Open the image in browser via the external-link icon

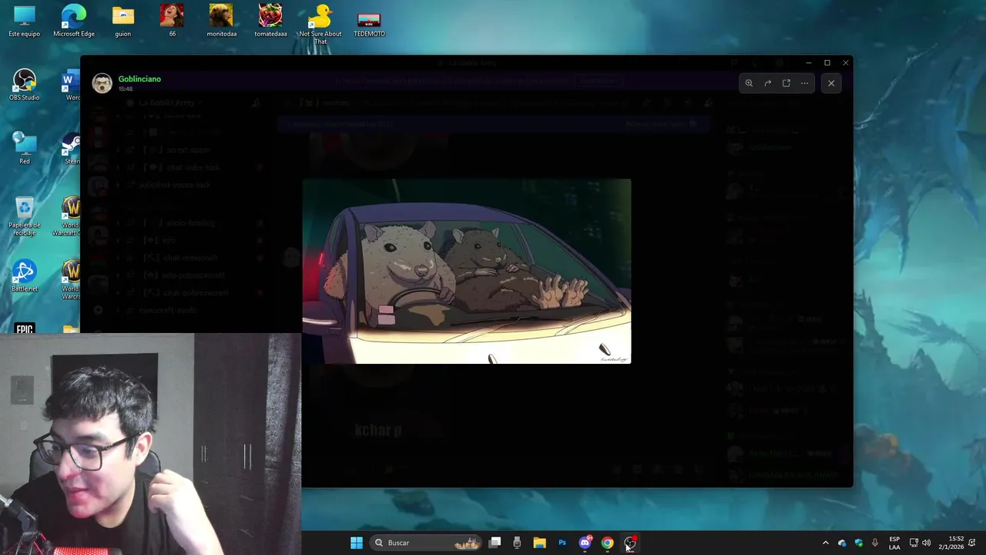pos(786,83)
